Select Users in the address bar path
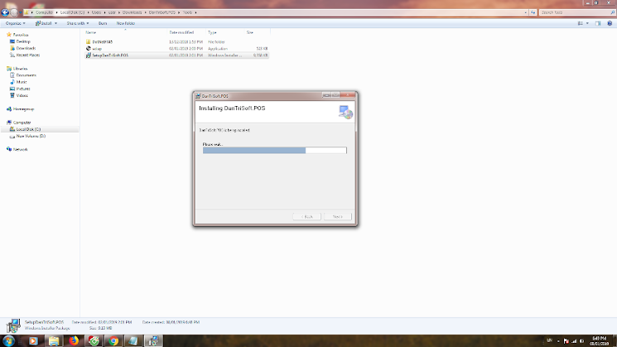This screenshot has height=347, width=617. click(96, 12)
